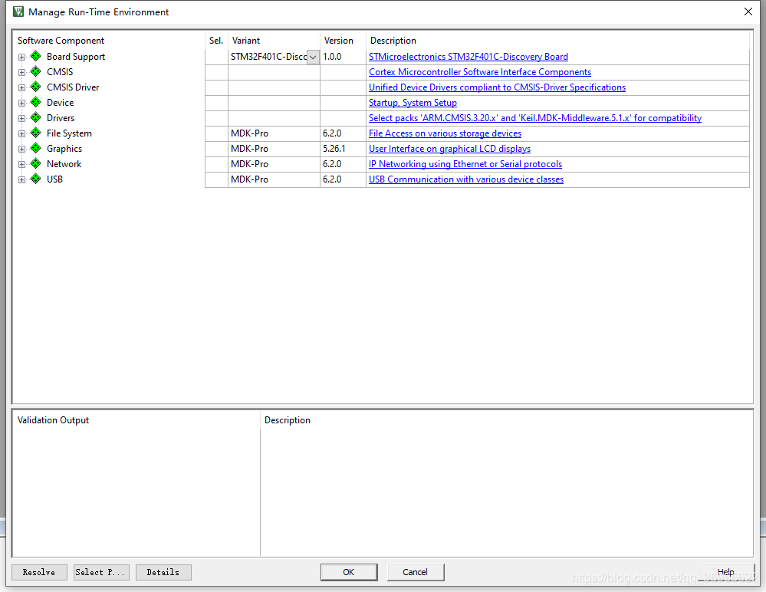Screen dimensions: 766x592
Task: Click the Cancel button
Action: click(x=416, y=572)
